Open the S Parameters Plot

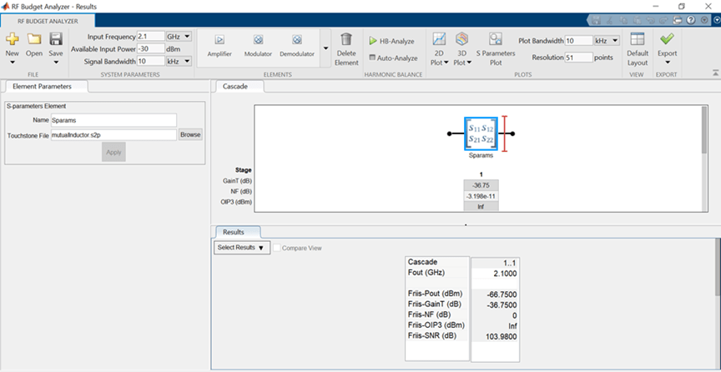tap(495, 48)
